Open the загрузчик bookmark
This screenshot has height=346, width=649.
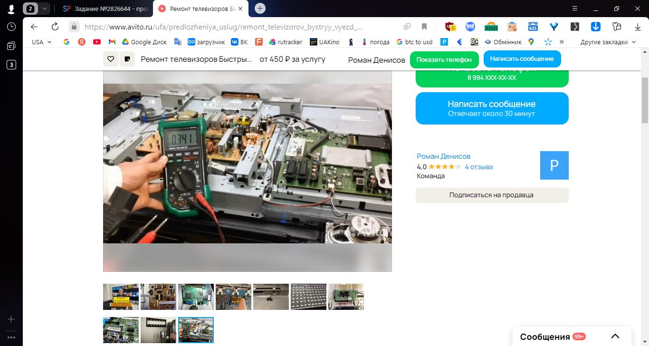click(x=206, y=42)
